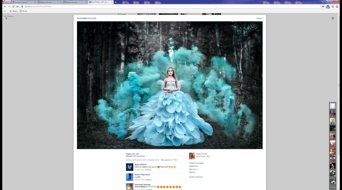Close the PORTFOLIO | ART tab
Screen dimensions: 342x190
pos(112,2)
